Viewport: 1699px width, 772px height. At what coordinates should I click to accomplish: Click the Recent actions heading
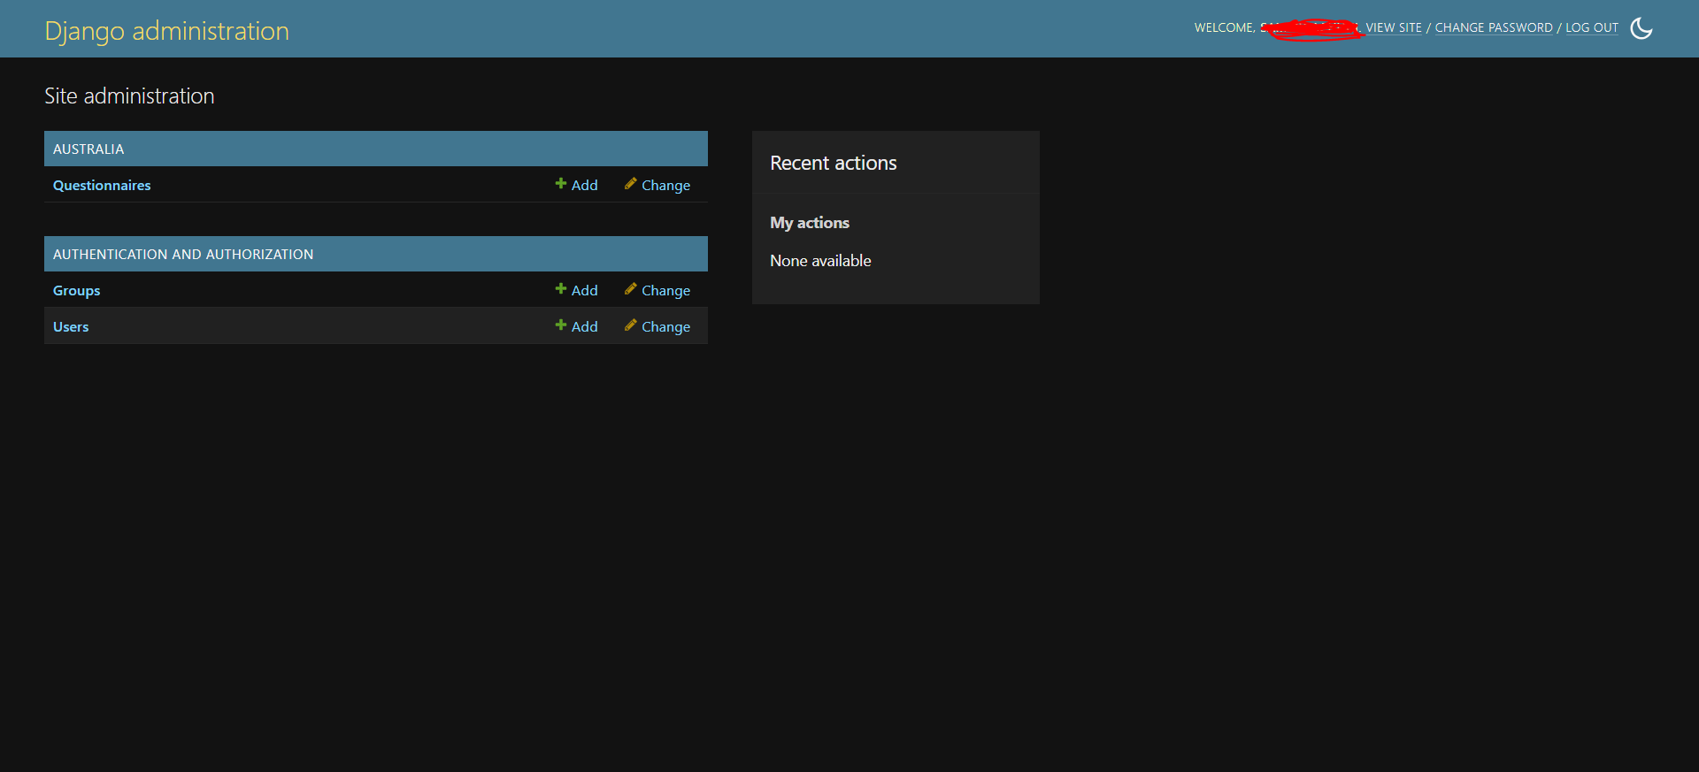[834, 163]
